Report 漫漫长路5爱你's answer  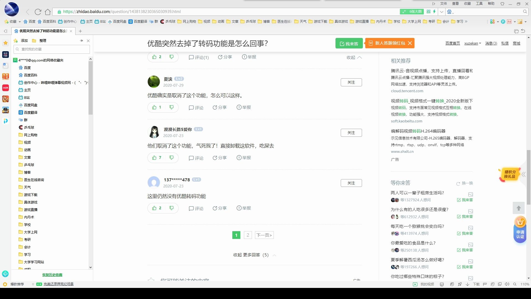point(244,158)
